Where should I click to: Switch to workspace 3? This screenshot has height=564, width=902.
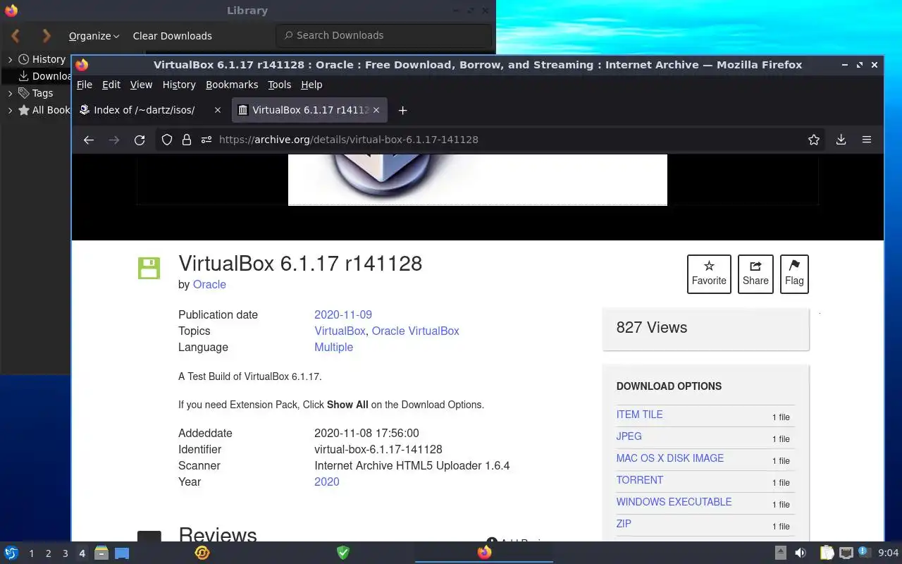click(x=65, y=553)
